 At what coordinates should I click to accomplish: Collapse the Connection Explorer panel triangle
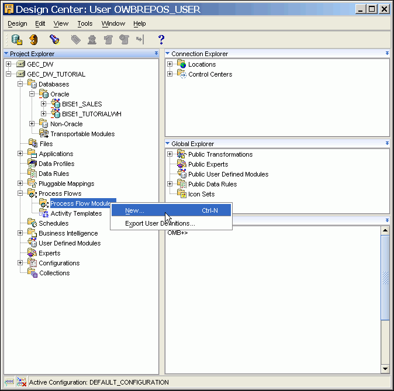pyautogui.click(x=167, y=53)
